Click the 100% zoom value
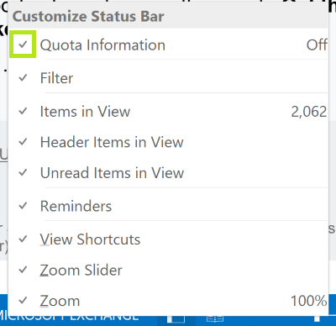 tap(309, 301)
